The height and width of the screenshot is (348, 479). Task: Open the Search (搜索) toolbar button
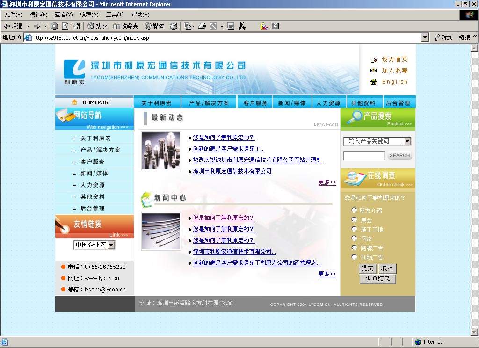97,26
